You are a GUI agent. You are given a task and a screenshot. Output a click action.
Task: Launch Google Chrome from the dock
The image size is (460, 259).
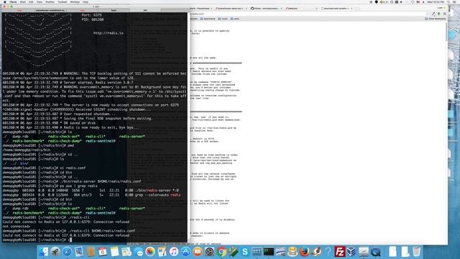(221, 252)
